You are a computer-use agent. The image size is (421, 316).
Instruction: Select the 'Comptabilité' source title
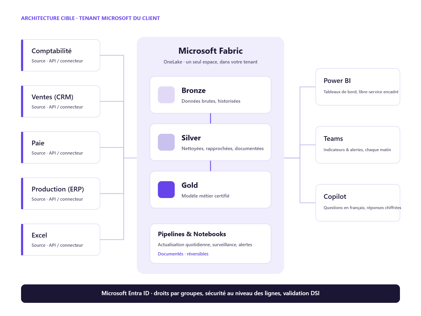52,51
